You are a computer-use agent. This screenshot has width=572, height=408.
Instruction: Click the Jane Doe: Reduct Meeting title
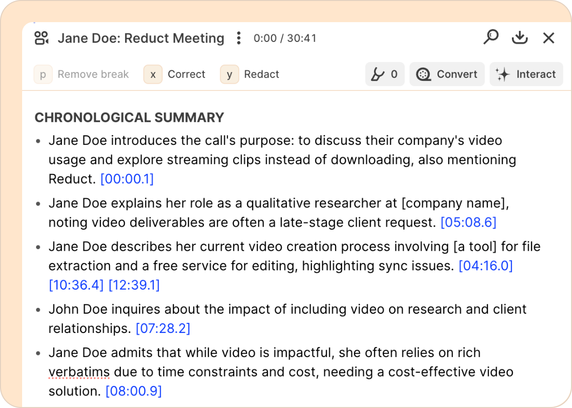[141, 38]
